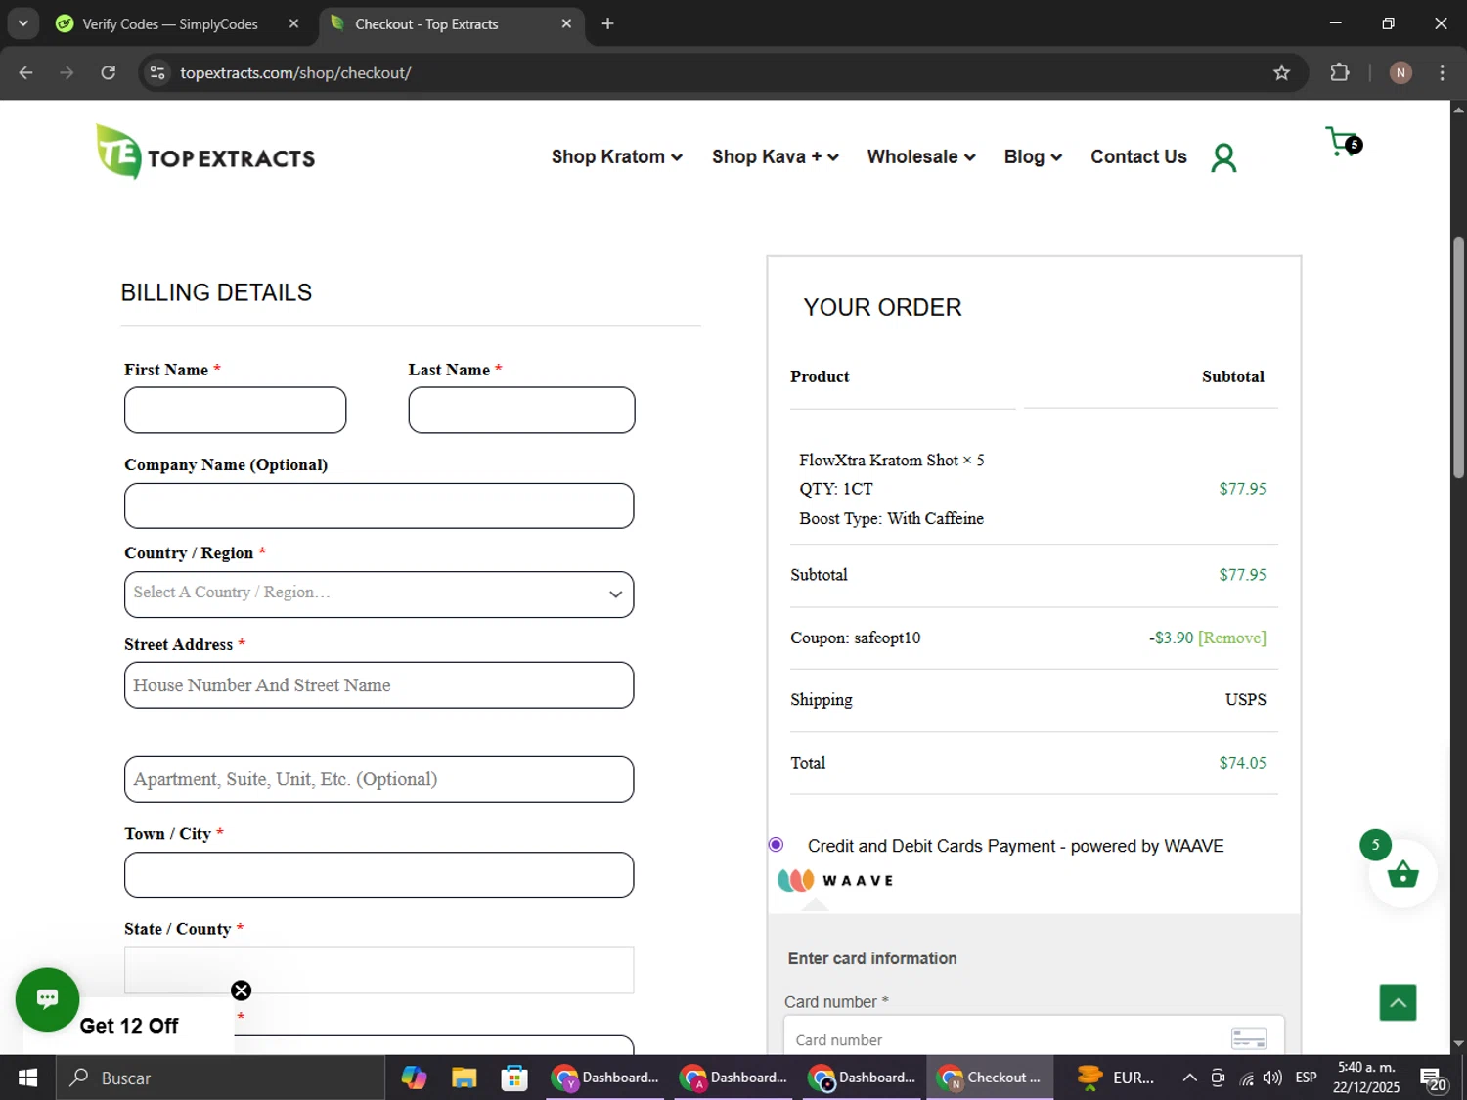Select Credit and Debit Cards payment option
1467x1100 pixels.
(777, 845)
